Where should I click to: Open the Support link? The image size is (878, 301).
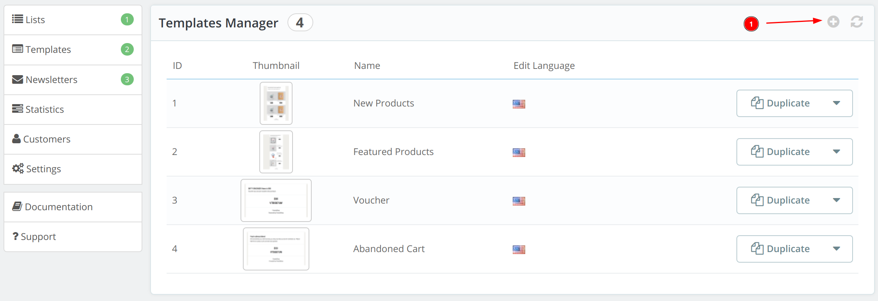38,237
